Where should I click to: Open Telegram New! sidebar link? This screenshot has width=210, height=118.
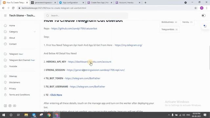[x=16, y=54]
